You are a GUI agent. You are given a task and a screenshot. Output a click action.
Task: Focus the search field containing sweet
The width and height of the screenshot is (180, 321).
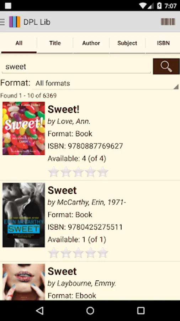(x=76, y=67)
